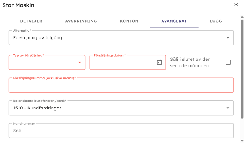Image resolution: width=245 pixels, height=144 pixels.
Task: Open the 1510 - Kundfordringar account dropdown
Action: [x=121, y=108]
